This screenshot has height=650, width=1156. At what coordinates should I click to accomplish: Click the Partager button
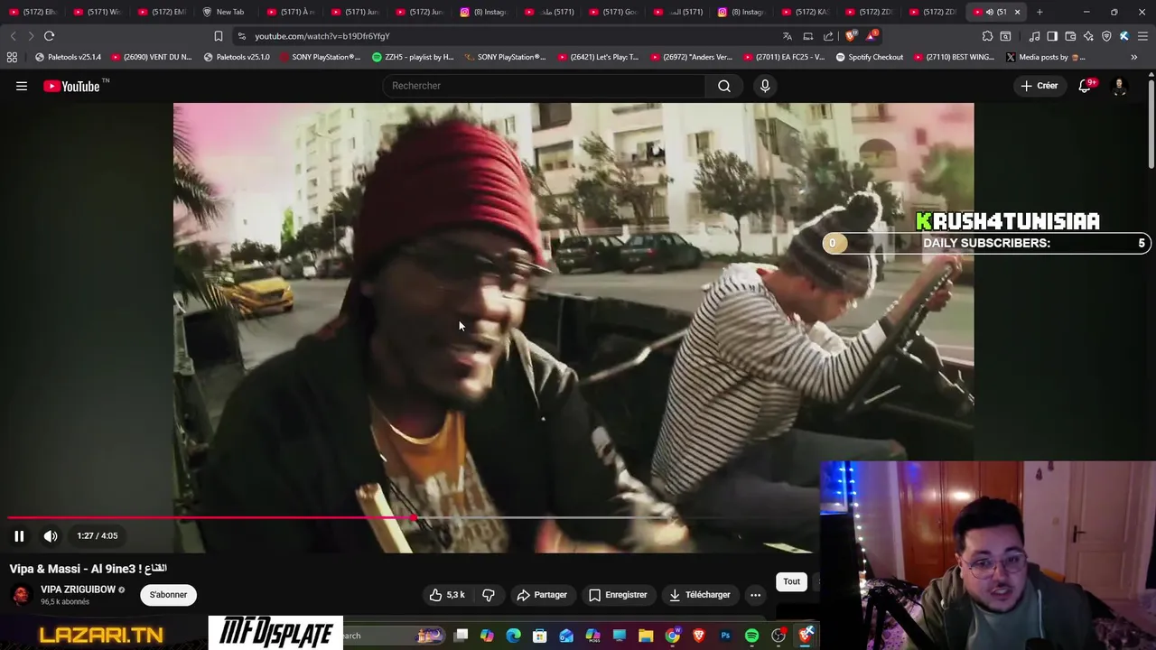542,595
